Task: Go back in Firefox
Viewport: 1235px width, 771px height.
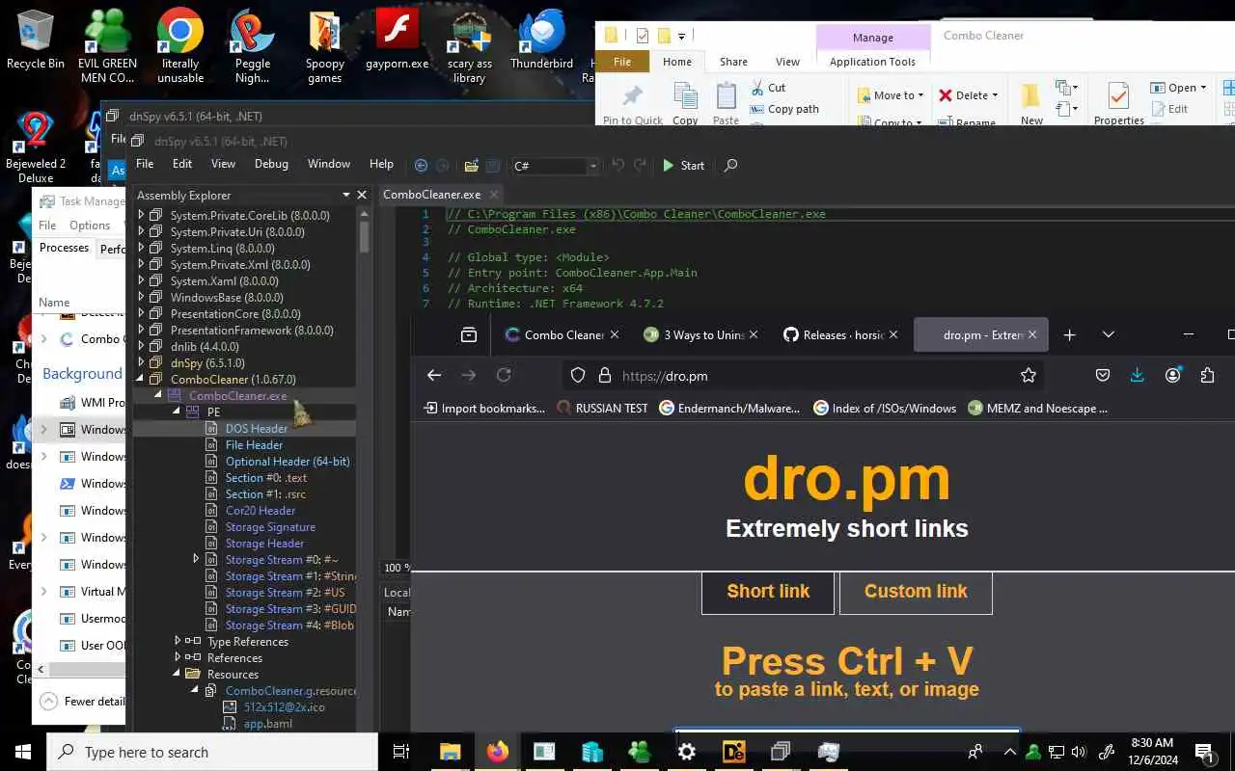Action: 434,376
